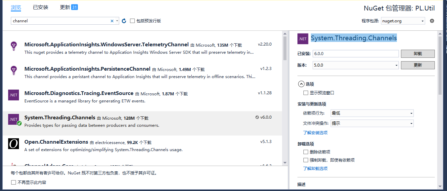Viewport: 447px width, 191px height.
Task: Switch to the 已安装 tab
Action: point(41,7)
